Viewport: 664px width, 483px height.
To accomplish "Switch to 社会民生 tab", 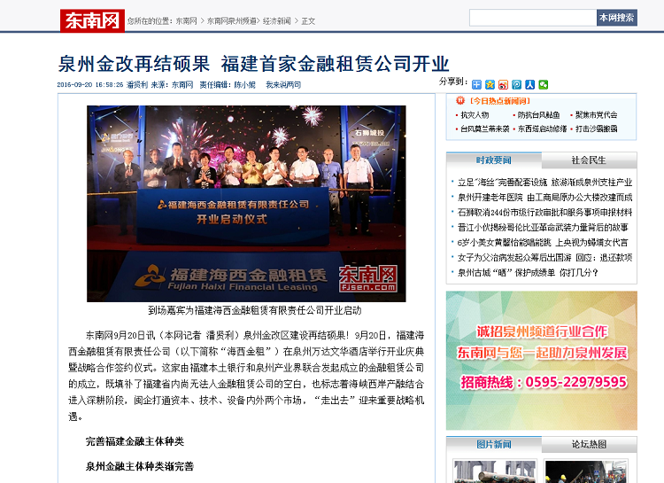I will coord(589,160).
